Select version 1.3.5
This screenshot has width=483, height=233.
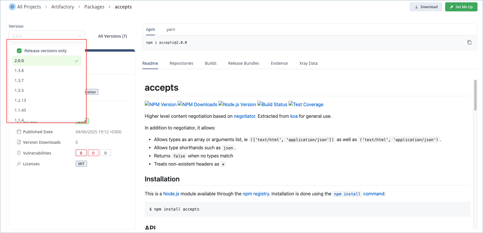point(47,90)
